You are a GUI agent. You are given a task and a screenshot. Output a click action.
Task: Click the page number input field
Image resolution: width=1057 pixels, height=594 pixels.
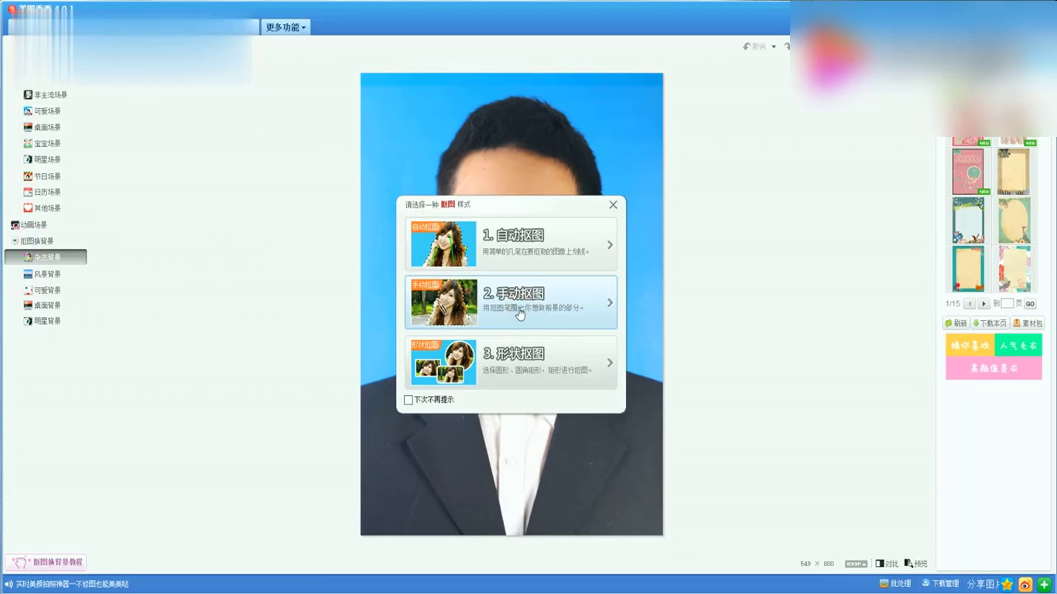coord(1007,304)
